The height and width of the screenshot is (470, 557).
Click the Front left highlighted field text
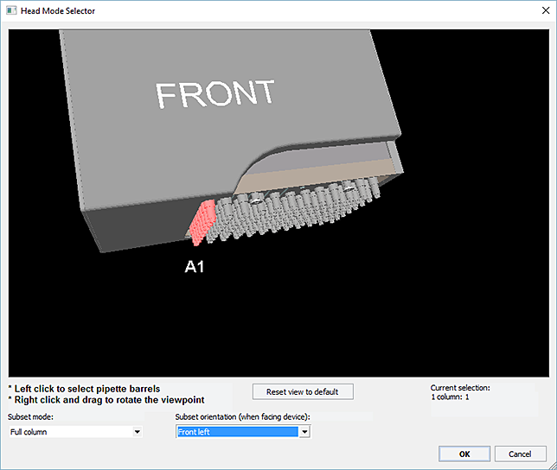194,432
